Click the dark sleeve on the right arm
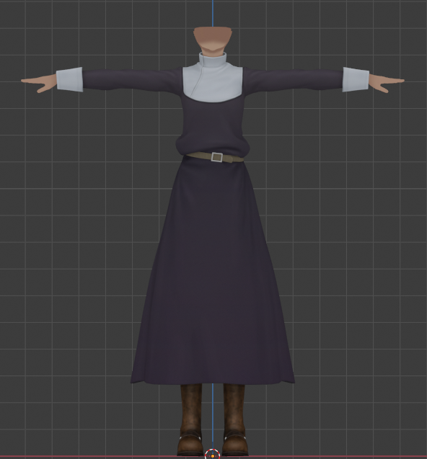This screenshot has width=427, height=459. click(293, 79)
